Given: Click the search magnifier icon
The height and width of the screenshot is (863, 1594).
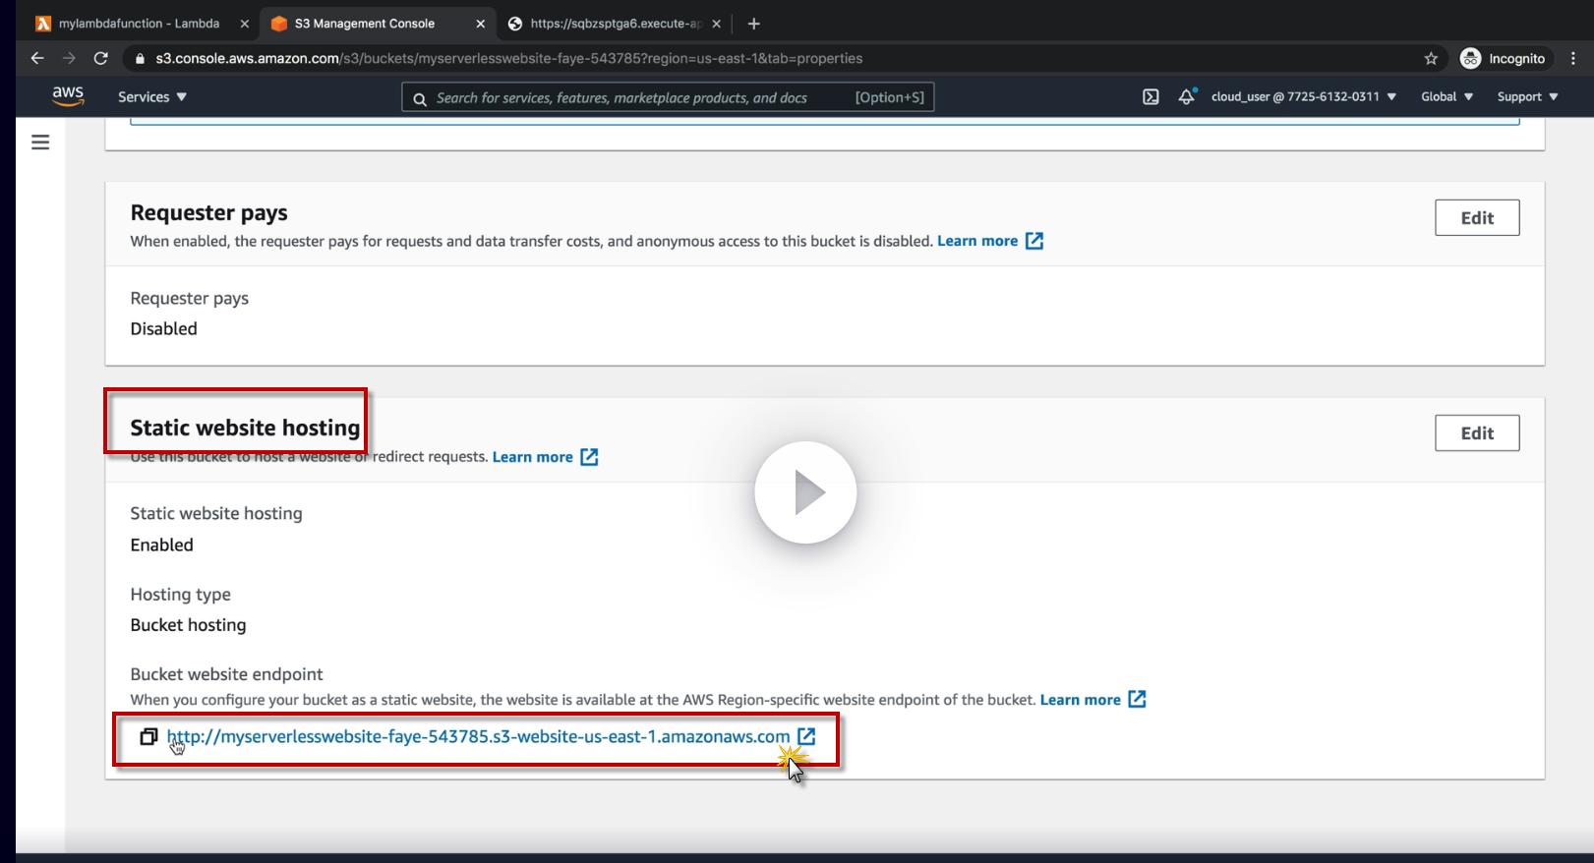Looking at the screenshot, I should tap(420, 98).
